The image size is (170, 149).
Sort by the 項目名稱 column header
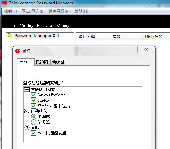pos(93,36)
